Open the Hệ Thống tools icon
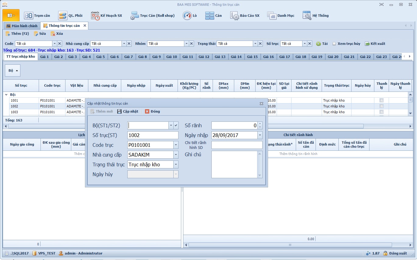The height and width of the screenshot is (260, 417). point(307,16)
